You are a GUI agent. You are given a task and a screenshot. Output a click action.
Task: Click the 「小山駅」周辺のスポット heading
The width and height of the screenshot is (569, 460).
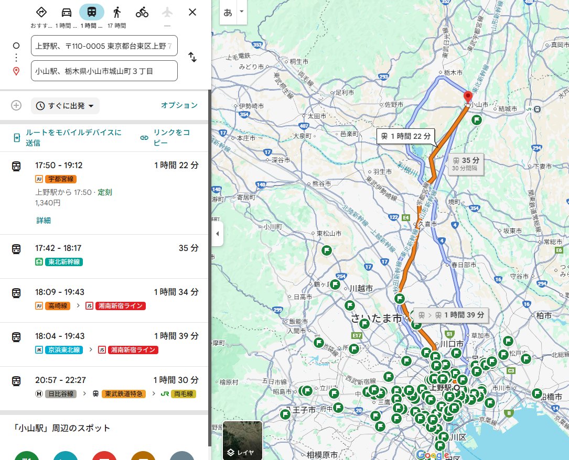tap(61, 428)
